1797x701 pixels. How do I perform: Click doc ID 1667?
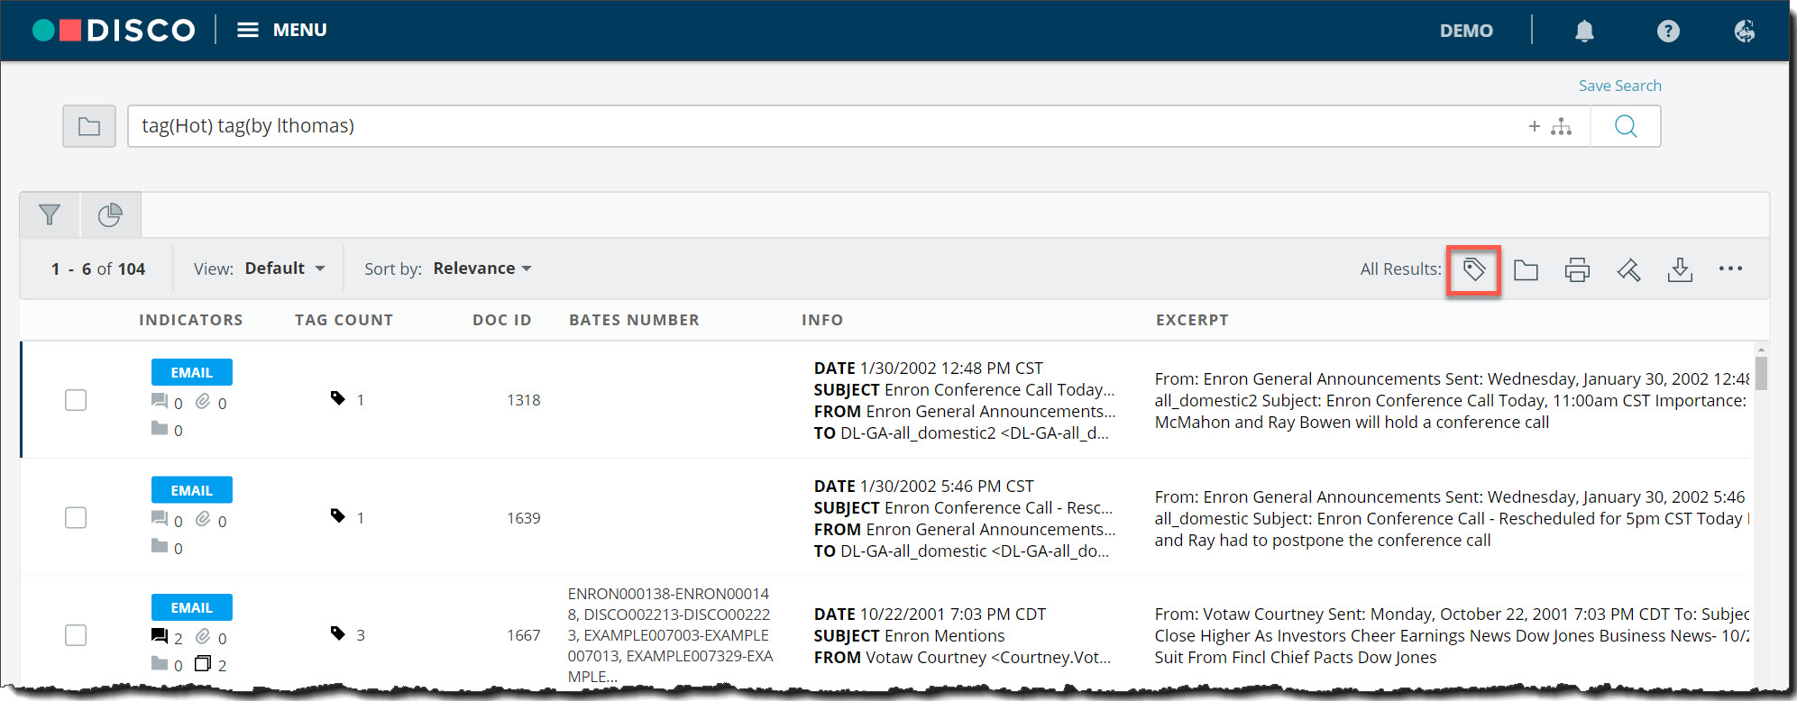pos(524,635)
